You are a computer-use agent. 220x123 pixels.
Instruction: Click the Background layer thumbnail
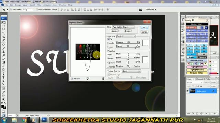[x=192, y=91]
